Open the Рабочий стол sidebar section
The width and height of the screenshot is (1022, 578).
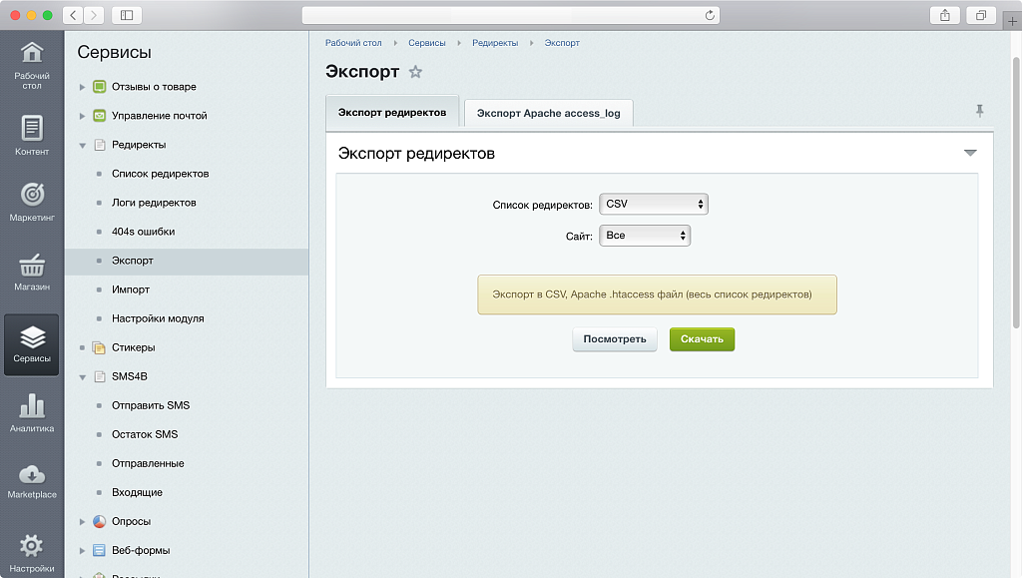[32, 65]
